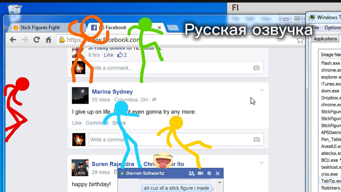Click Marina Sydney's profile thumbnail
The image size is (341, 192).
coord(80,95)
